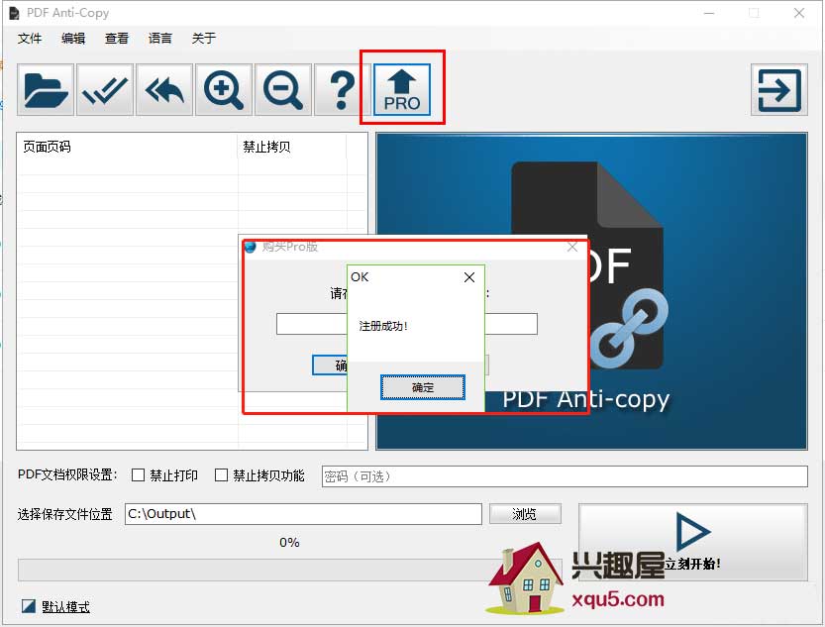The width and height of the screenshot is (825, 627).
Task: Open a PDF with the folder icon
Action: point(46,90)
